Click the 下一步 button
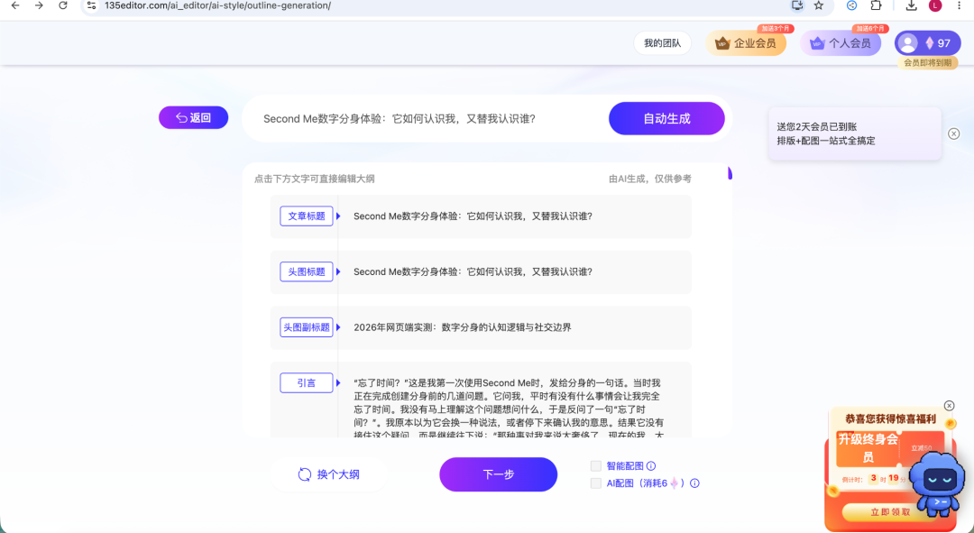The width and height of the screenshot is (974, 533). pyautogui.click(x=498, y=474)
